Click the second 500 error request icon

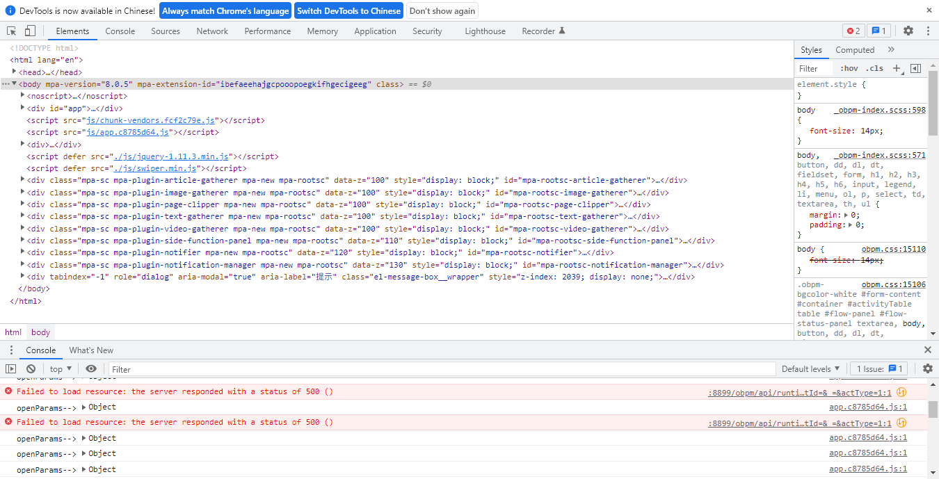click(x=901, y=423)
